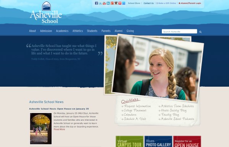Viewport: 229px width, 147px height.
Task: Open the School Store link
Action: 134,3
